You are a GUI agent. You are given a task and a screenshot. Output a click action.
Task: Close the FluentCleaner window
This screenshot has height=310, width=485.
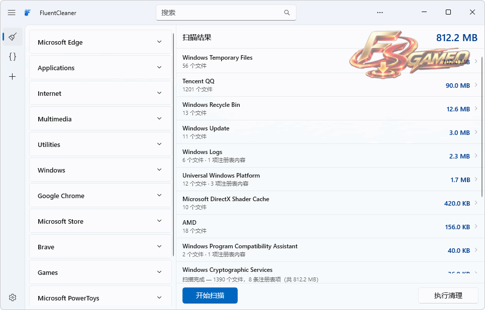[472, 12]
